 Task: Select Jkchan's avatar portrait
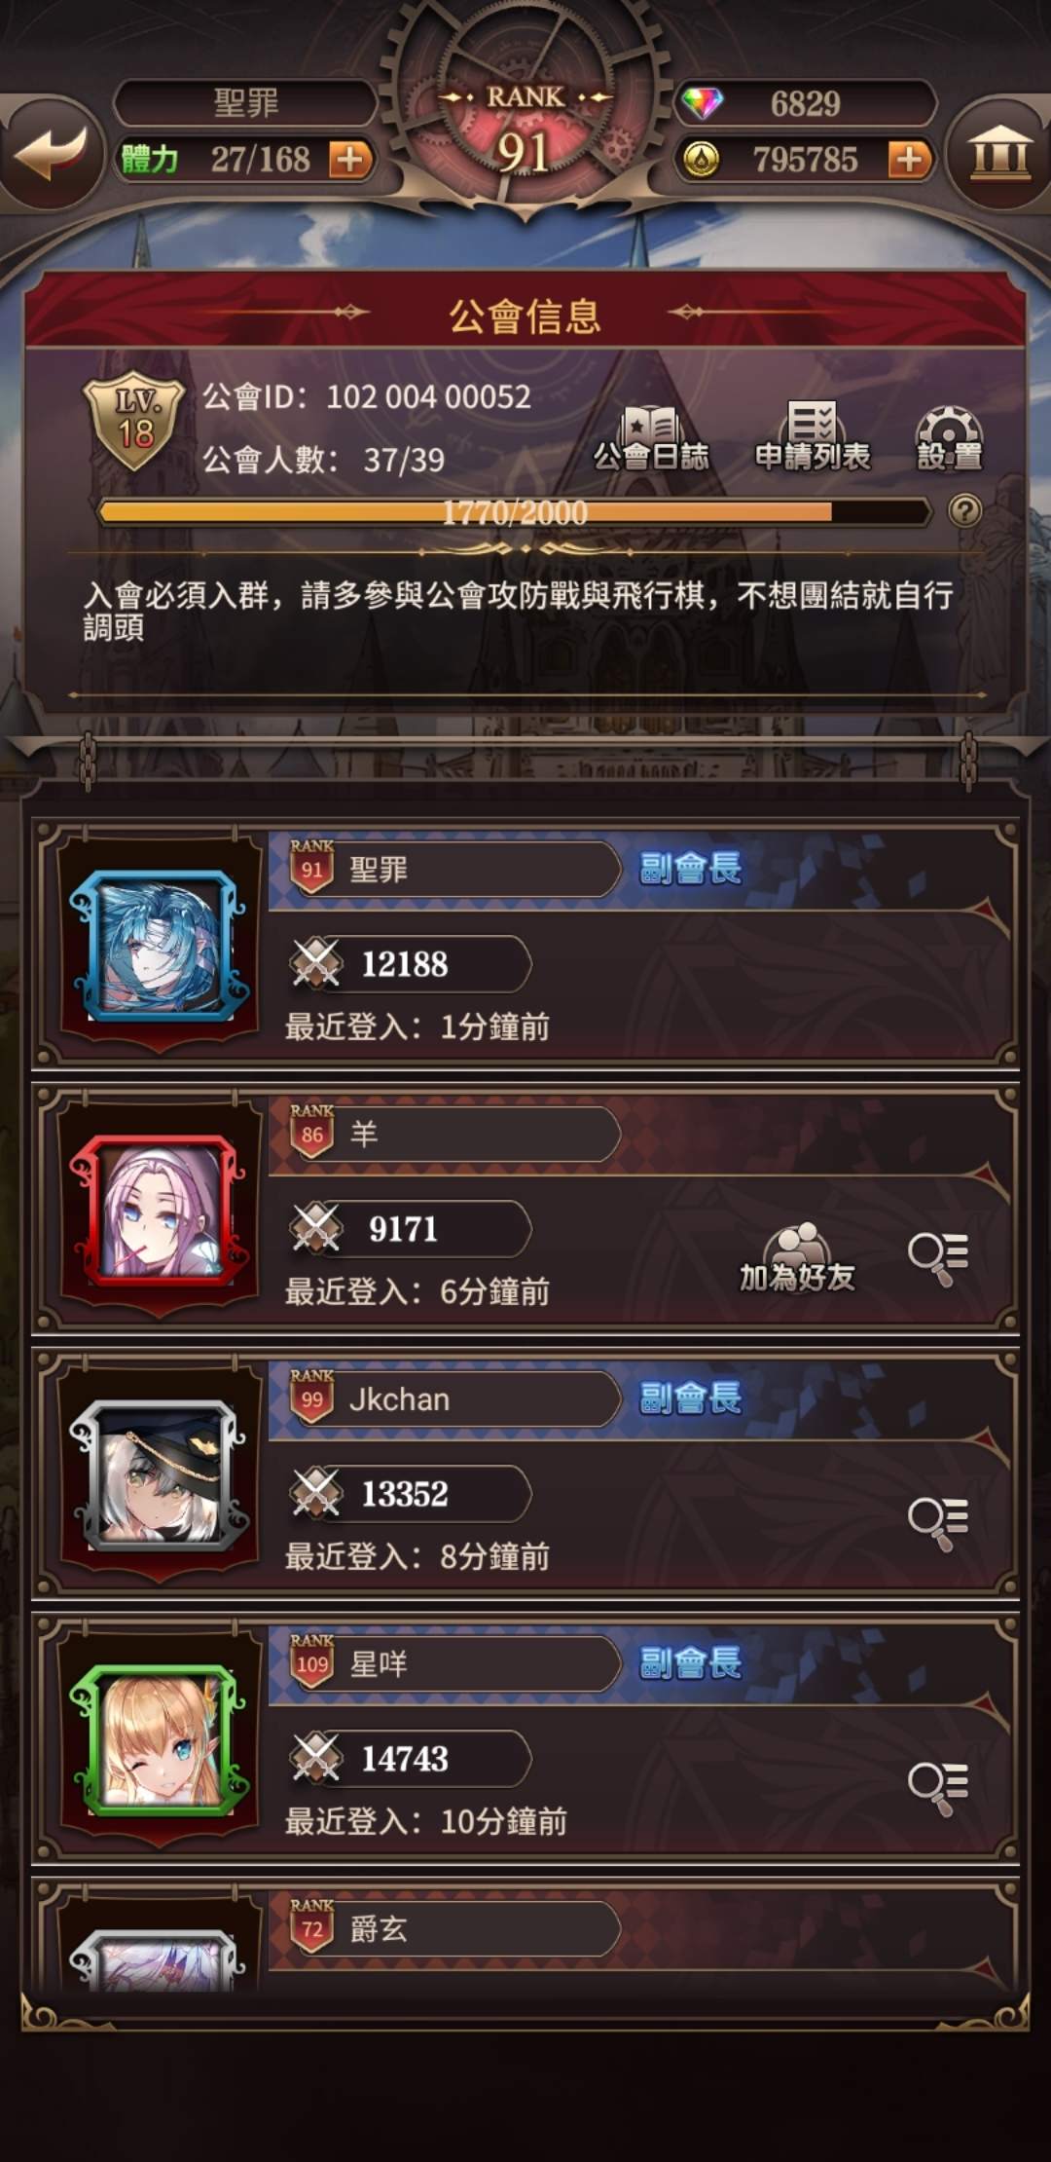click(160, 1475)
